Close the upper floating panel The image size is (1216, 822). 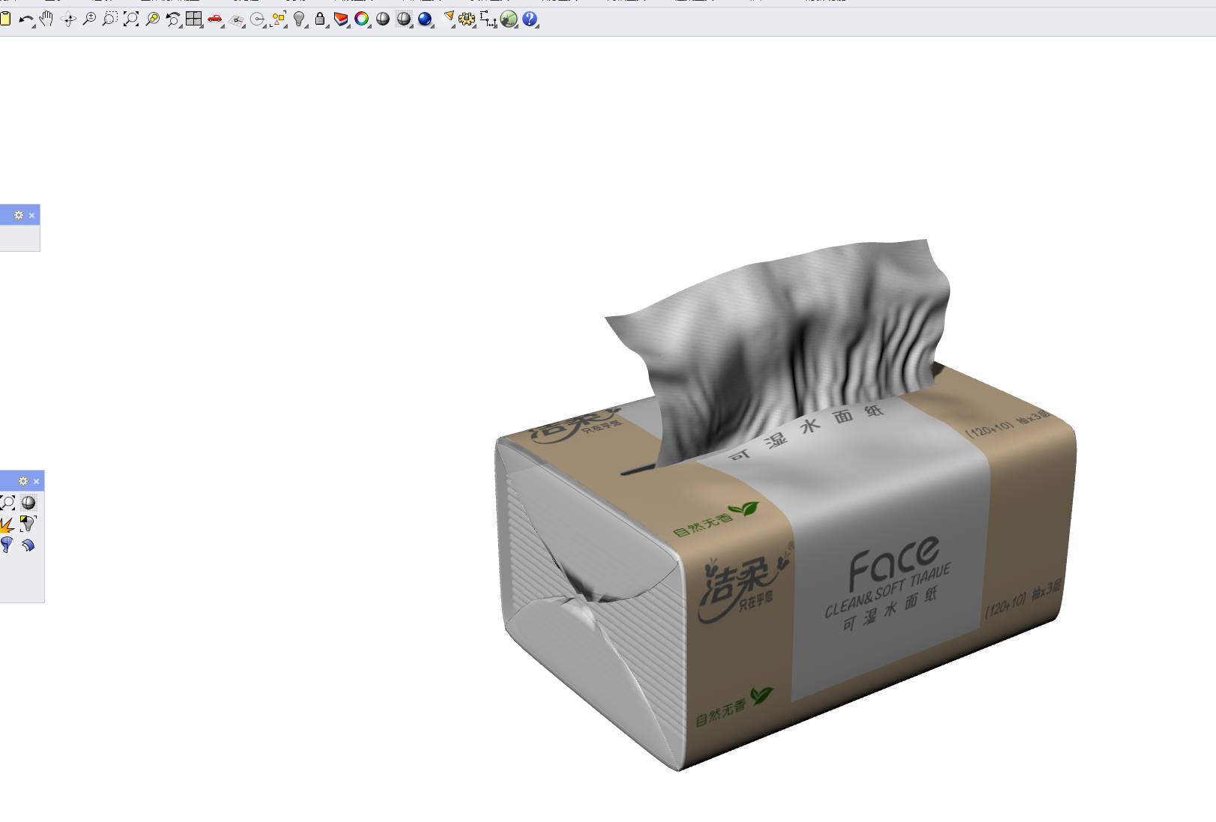click(x=31, y=215)
